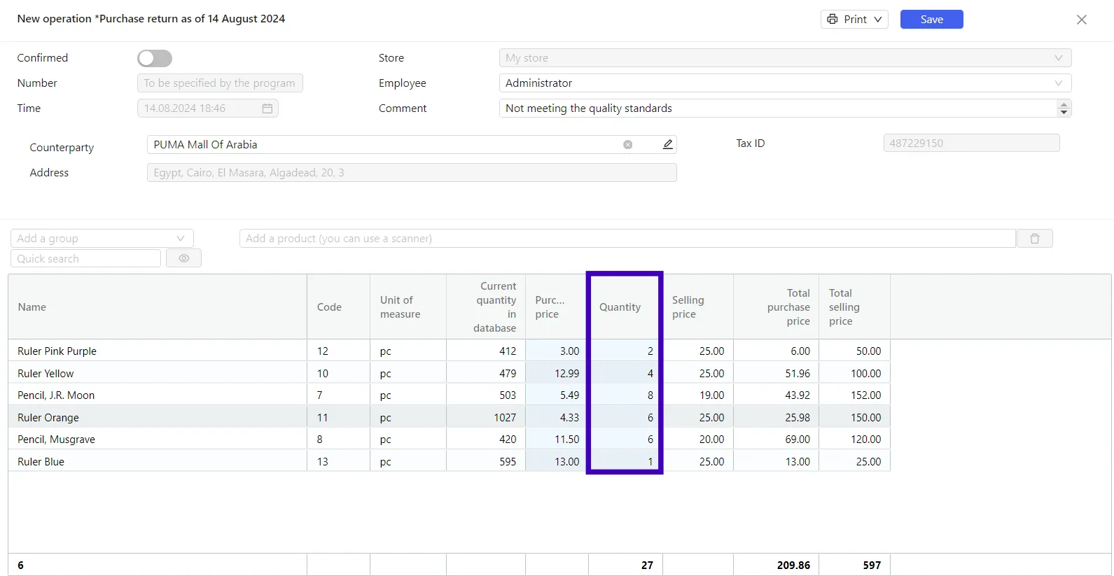Edit quantity 2 for Ruler Pink Purple

[x=625, y=351]
